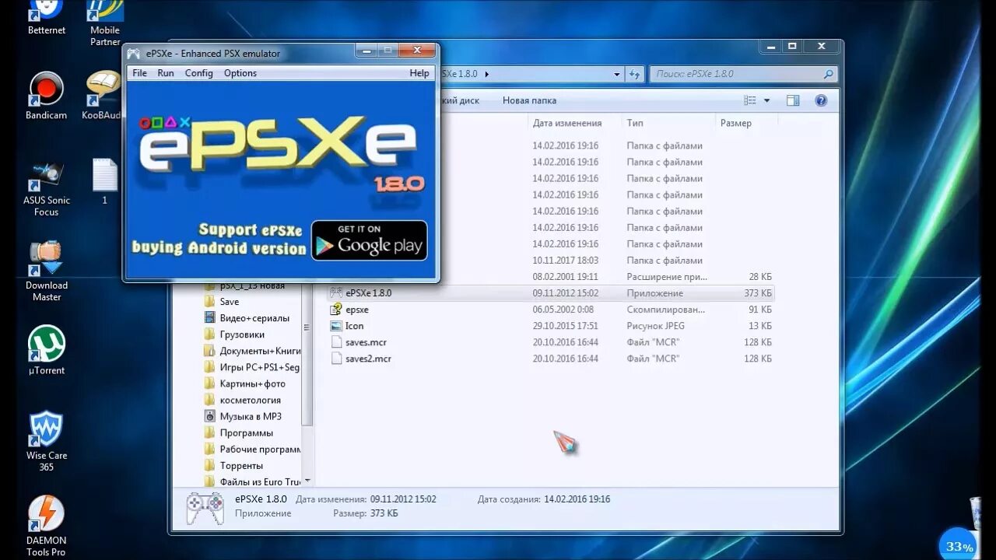Launch the µTorrent desktop icon
This screenshot has height=560, width=996.
click(47, 350)
